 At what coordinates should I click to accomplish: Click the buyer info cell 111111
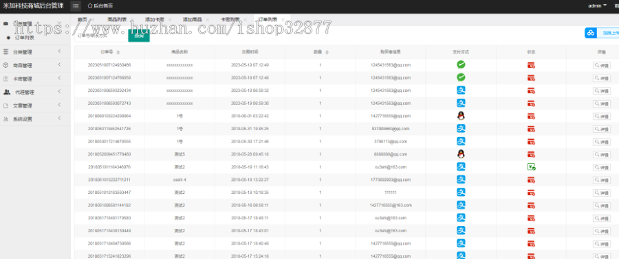[x=391, y=193]
